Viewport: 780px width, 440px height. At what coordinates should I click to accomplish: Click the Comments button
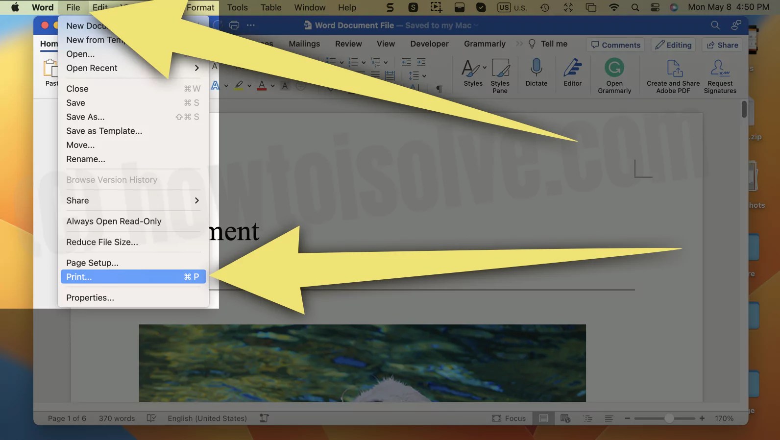point(616,45)
